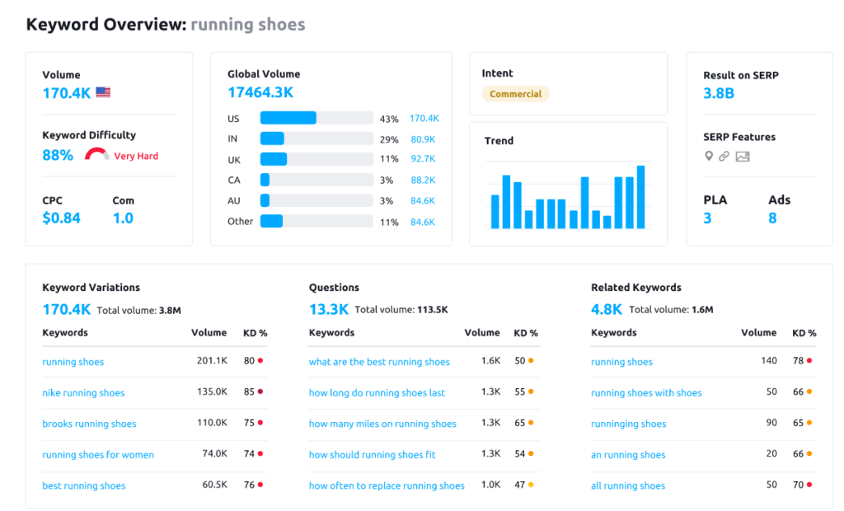Open 'how should running shoes fit' question

coord(372,454)
